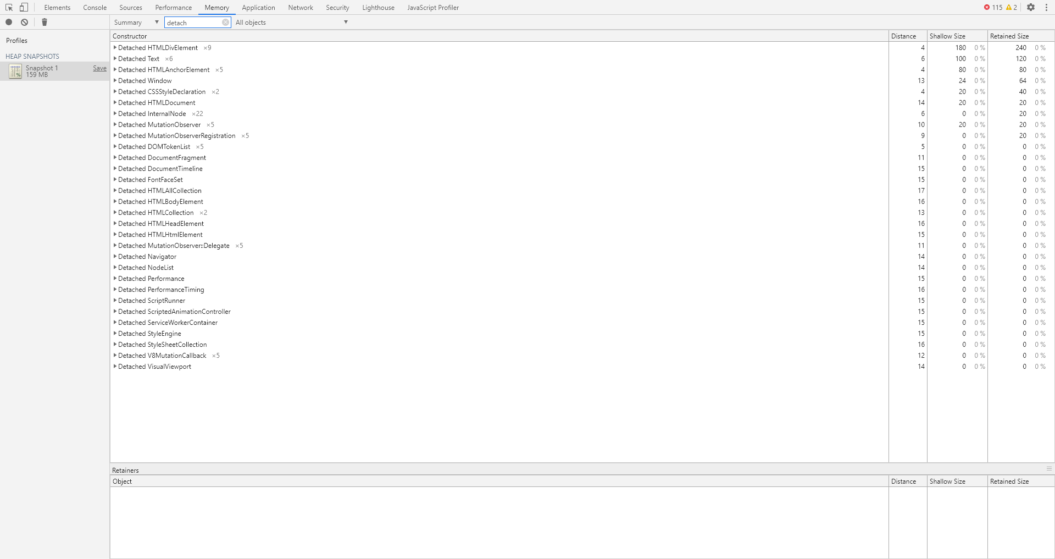Image resolution: width=1055 pixels, height=559 pixels.
Task: Expand the Detached Navigator row
Action: pyautogui.click(x=115, y=257)
